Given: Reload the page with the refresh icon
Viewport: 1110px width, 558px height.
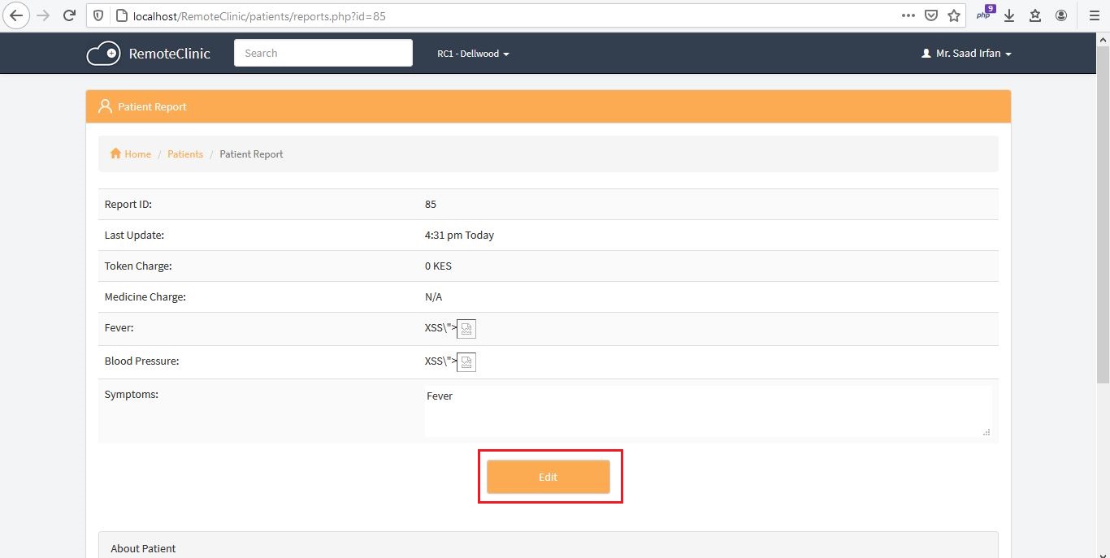Looking at the screenshot, I should pos(70,15).
